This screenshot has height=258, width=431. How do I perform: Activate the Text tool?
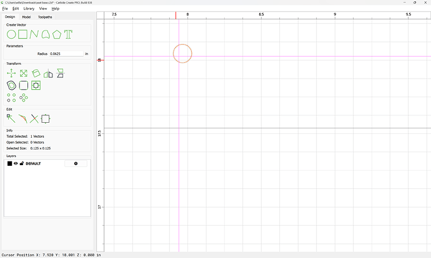point(68,34)
